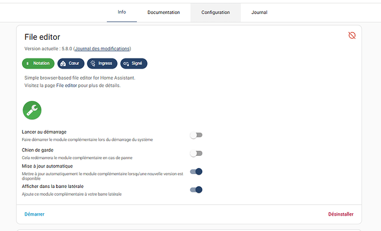Click the File editor heading
381x231 pixels.
click(43, 37)
